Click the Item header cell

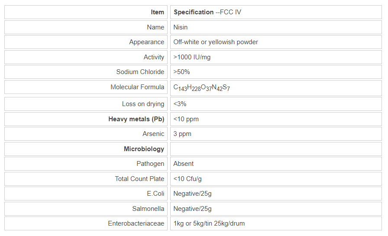point(157,12)
